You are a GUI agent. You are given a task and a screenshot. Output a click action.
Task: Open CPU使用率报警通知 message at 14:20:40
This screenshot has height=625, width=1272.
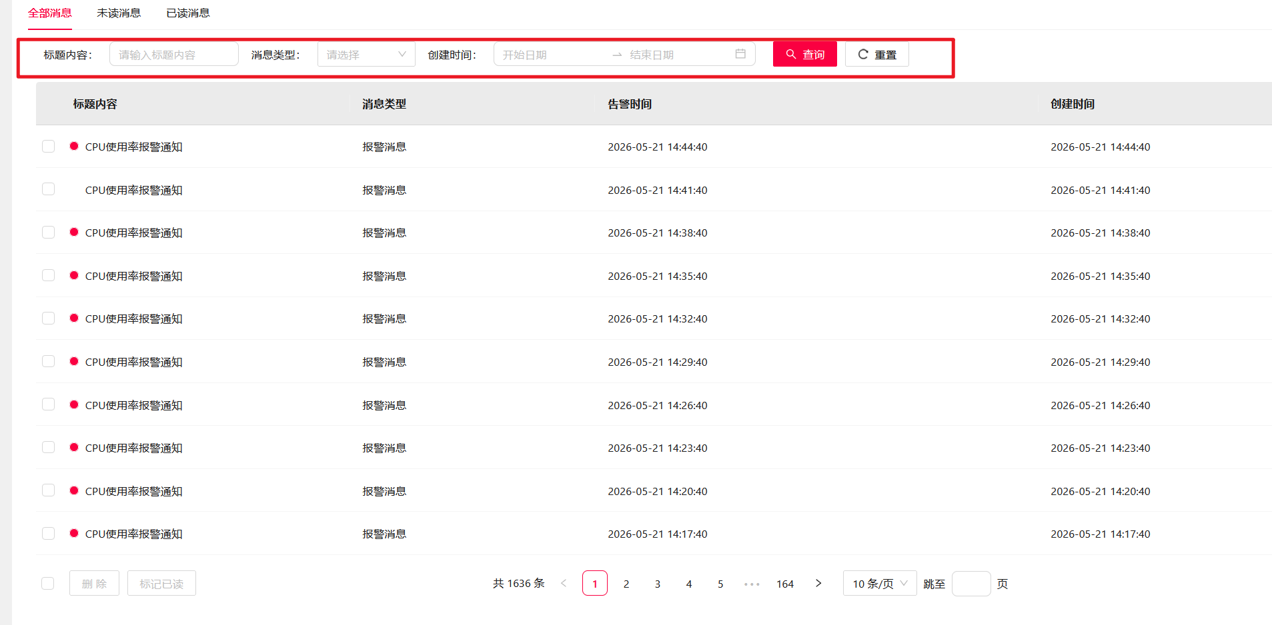click(133, 491)
